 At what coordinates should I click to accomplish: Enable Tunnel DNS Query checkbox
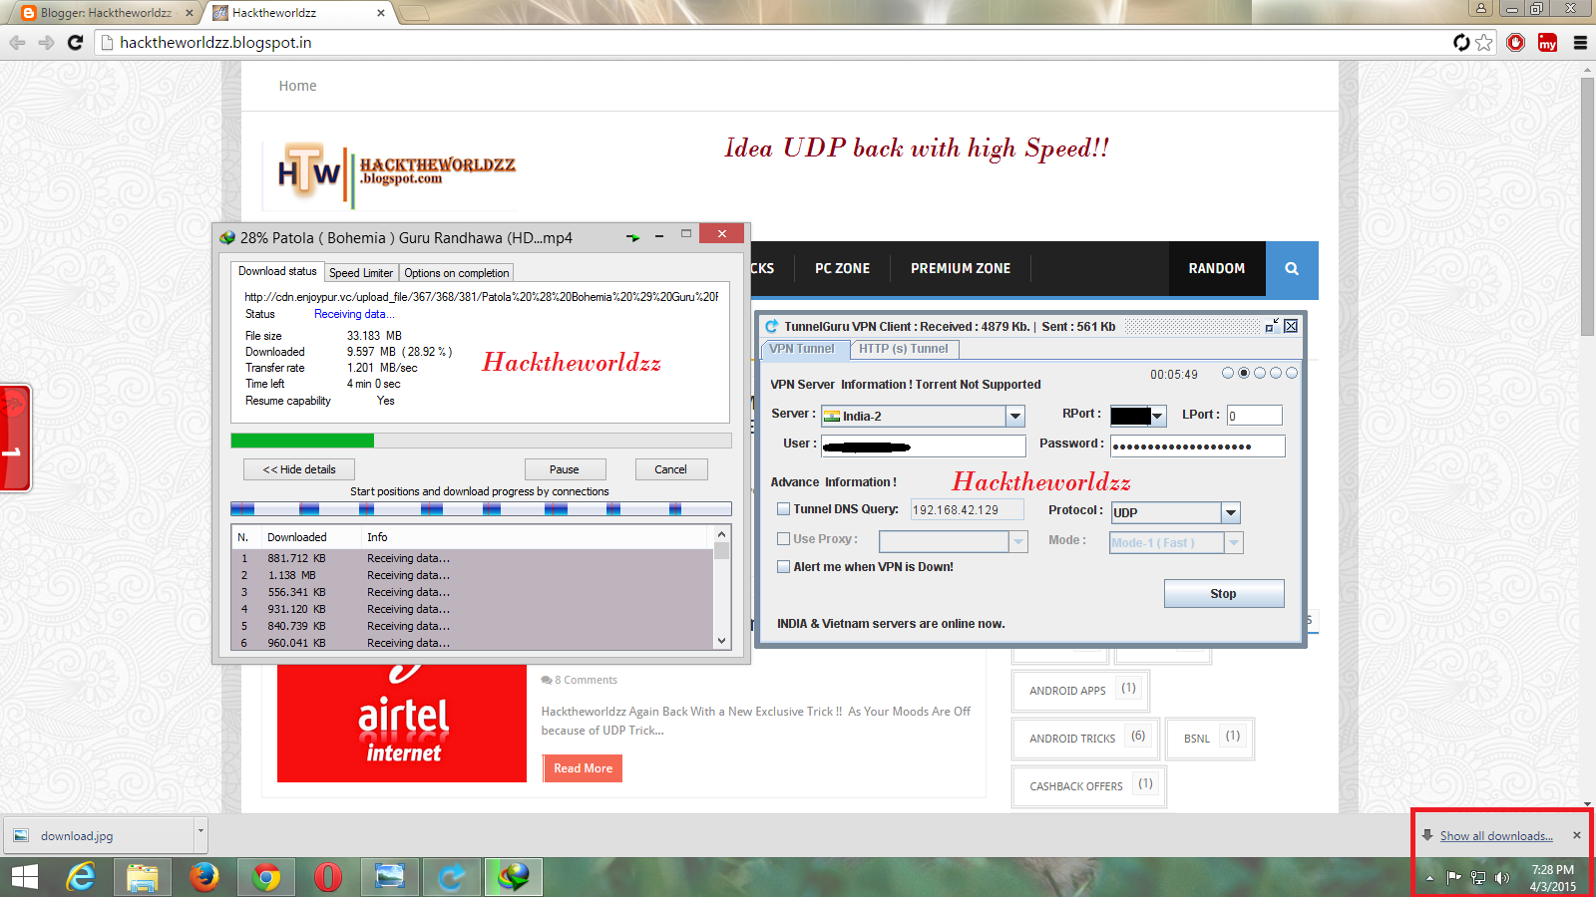click(x=783, y=509)
